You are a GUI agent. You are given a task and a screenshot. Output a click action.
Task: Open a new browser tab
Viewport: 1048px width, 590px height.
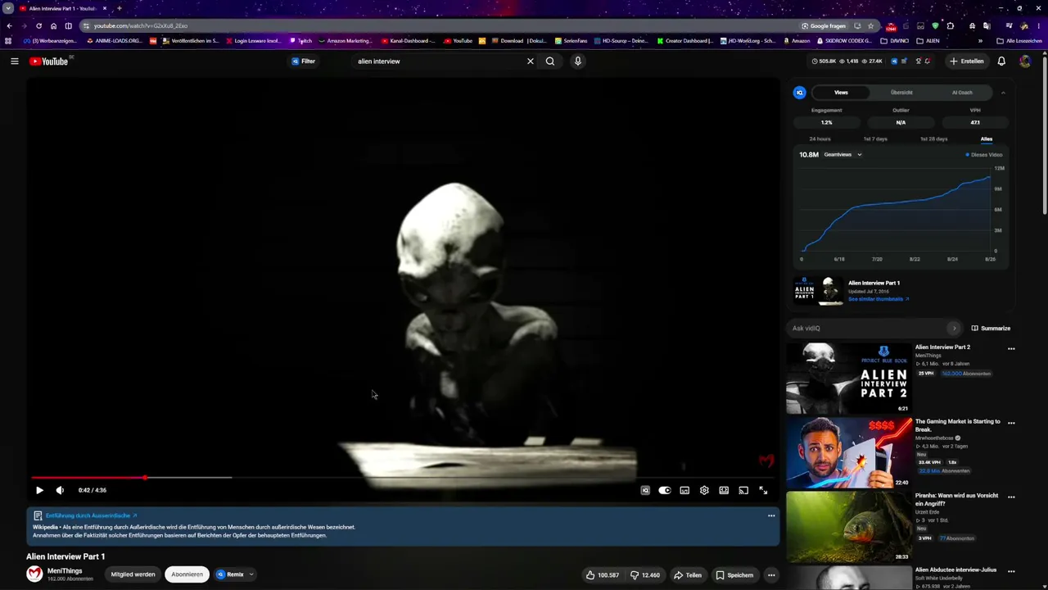pos(119,8)
